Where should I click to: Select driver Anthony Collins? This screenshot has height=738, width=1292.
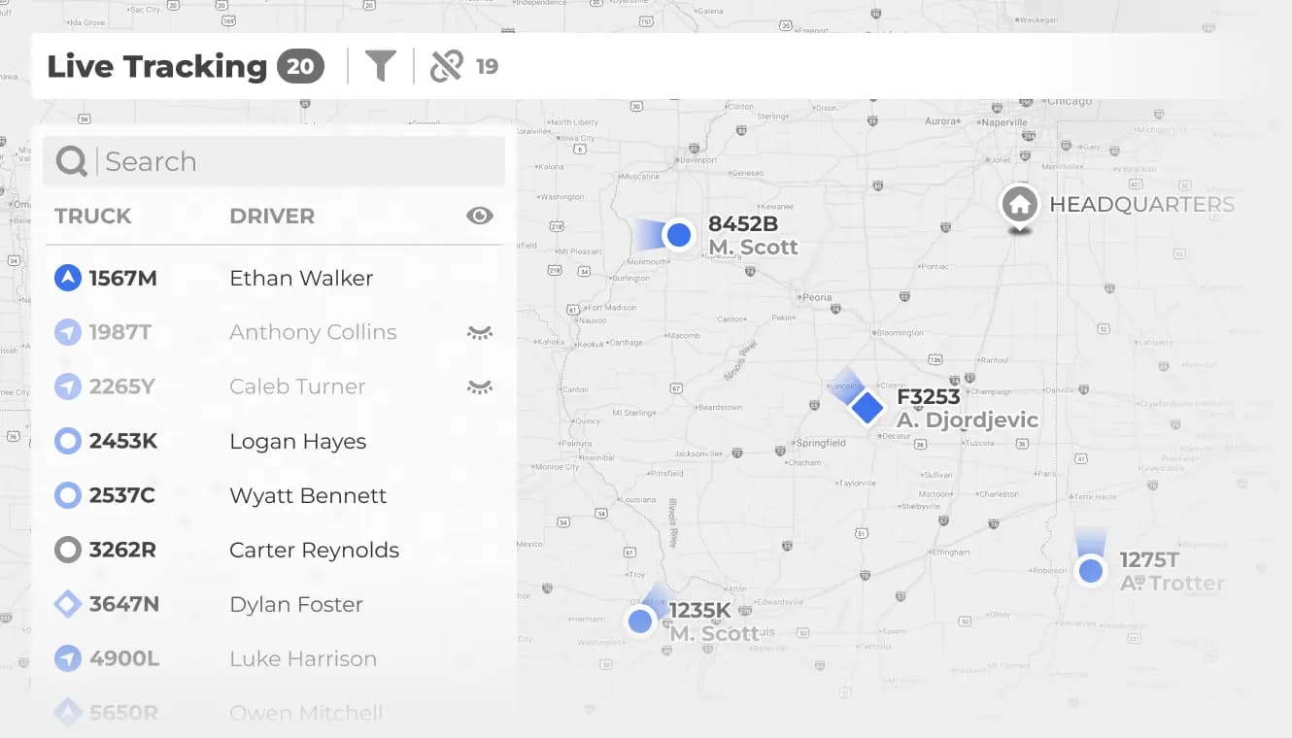pyautogui.click(x=313, y=333)
